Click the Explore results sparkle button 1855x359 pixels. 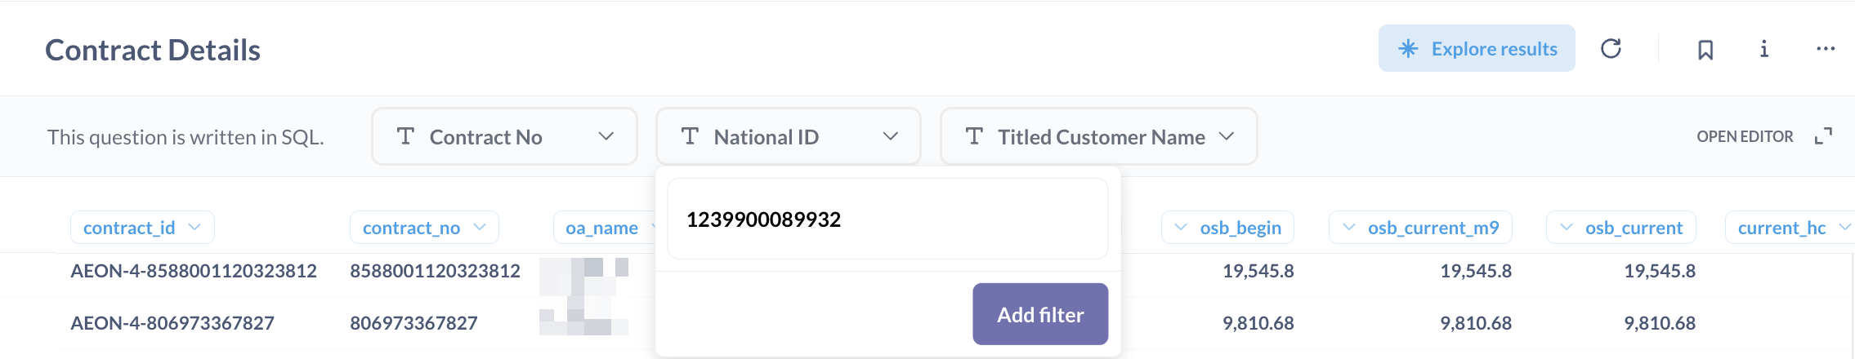(x=1477, y=49)
